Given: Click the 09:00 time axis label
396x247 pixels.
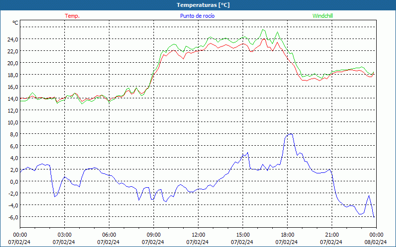Looking at the screenshot, I should point(153,235).
